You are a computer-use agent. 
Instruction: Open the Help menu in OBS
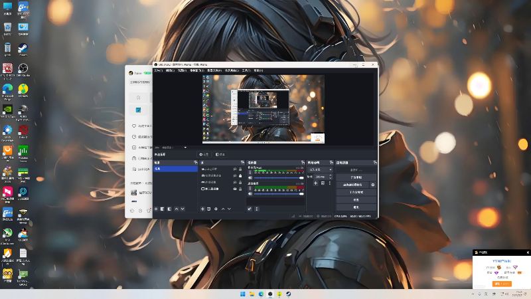258,70
